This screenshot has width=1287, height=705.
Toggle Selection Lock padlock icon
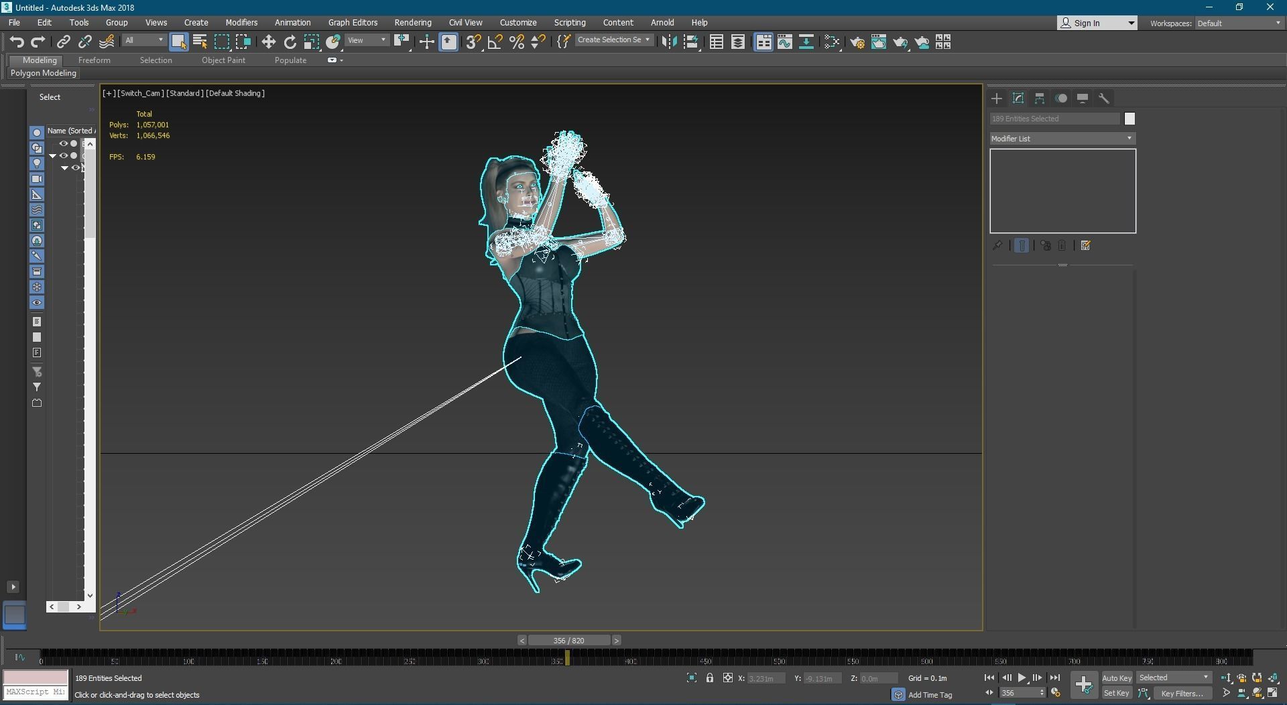tap(710, 678)
